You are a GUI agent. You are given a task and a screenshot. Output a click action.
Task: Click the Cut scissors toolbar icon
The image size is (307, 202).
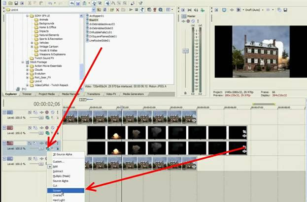tap(30, 3)
